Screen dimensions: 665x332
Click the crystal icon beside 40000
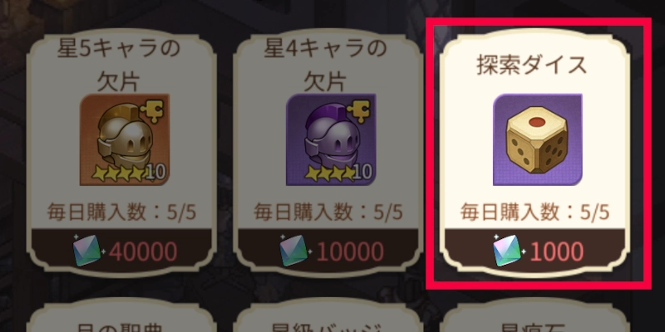[x=88, y=251]
